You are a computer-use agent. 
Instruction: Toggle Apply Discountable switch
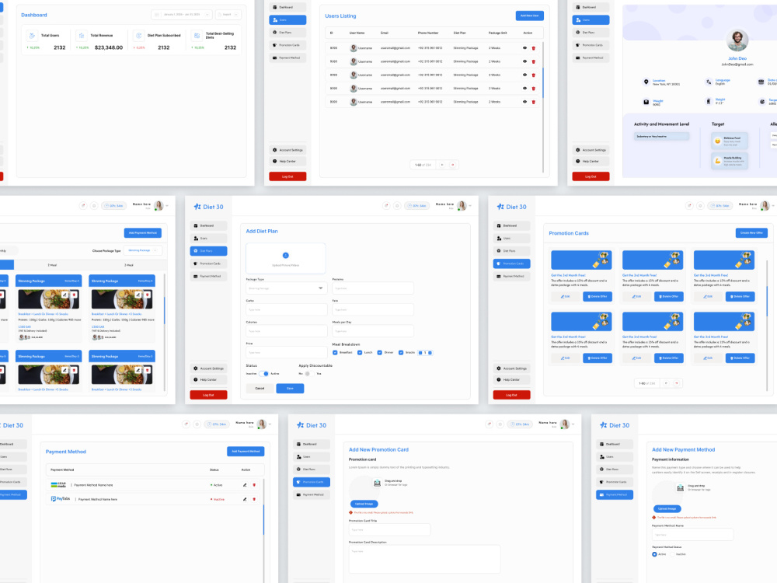point(309,373)
